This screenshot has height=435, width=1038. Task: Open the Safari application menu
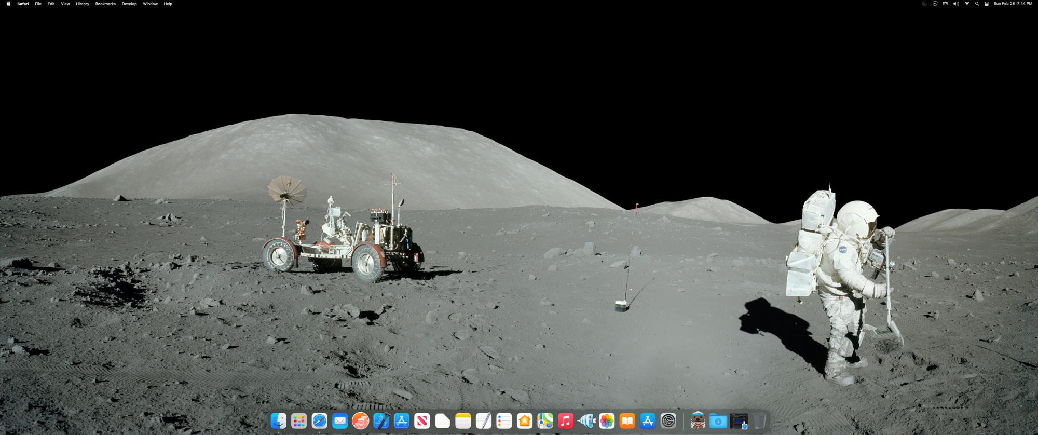coord(23,4)
